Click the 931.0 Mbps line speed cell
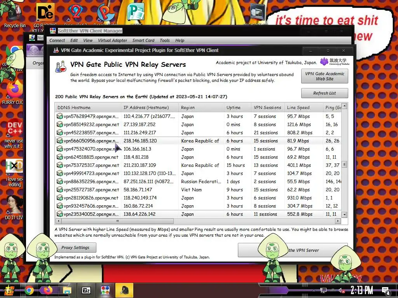Viewport: 398px width, 298px height. 299,198
